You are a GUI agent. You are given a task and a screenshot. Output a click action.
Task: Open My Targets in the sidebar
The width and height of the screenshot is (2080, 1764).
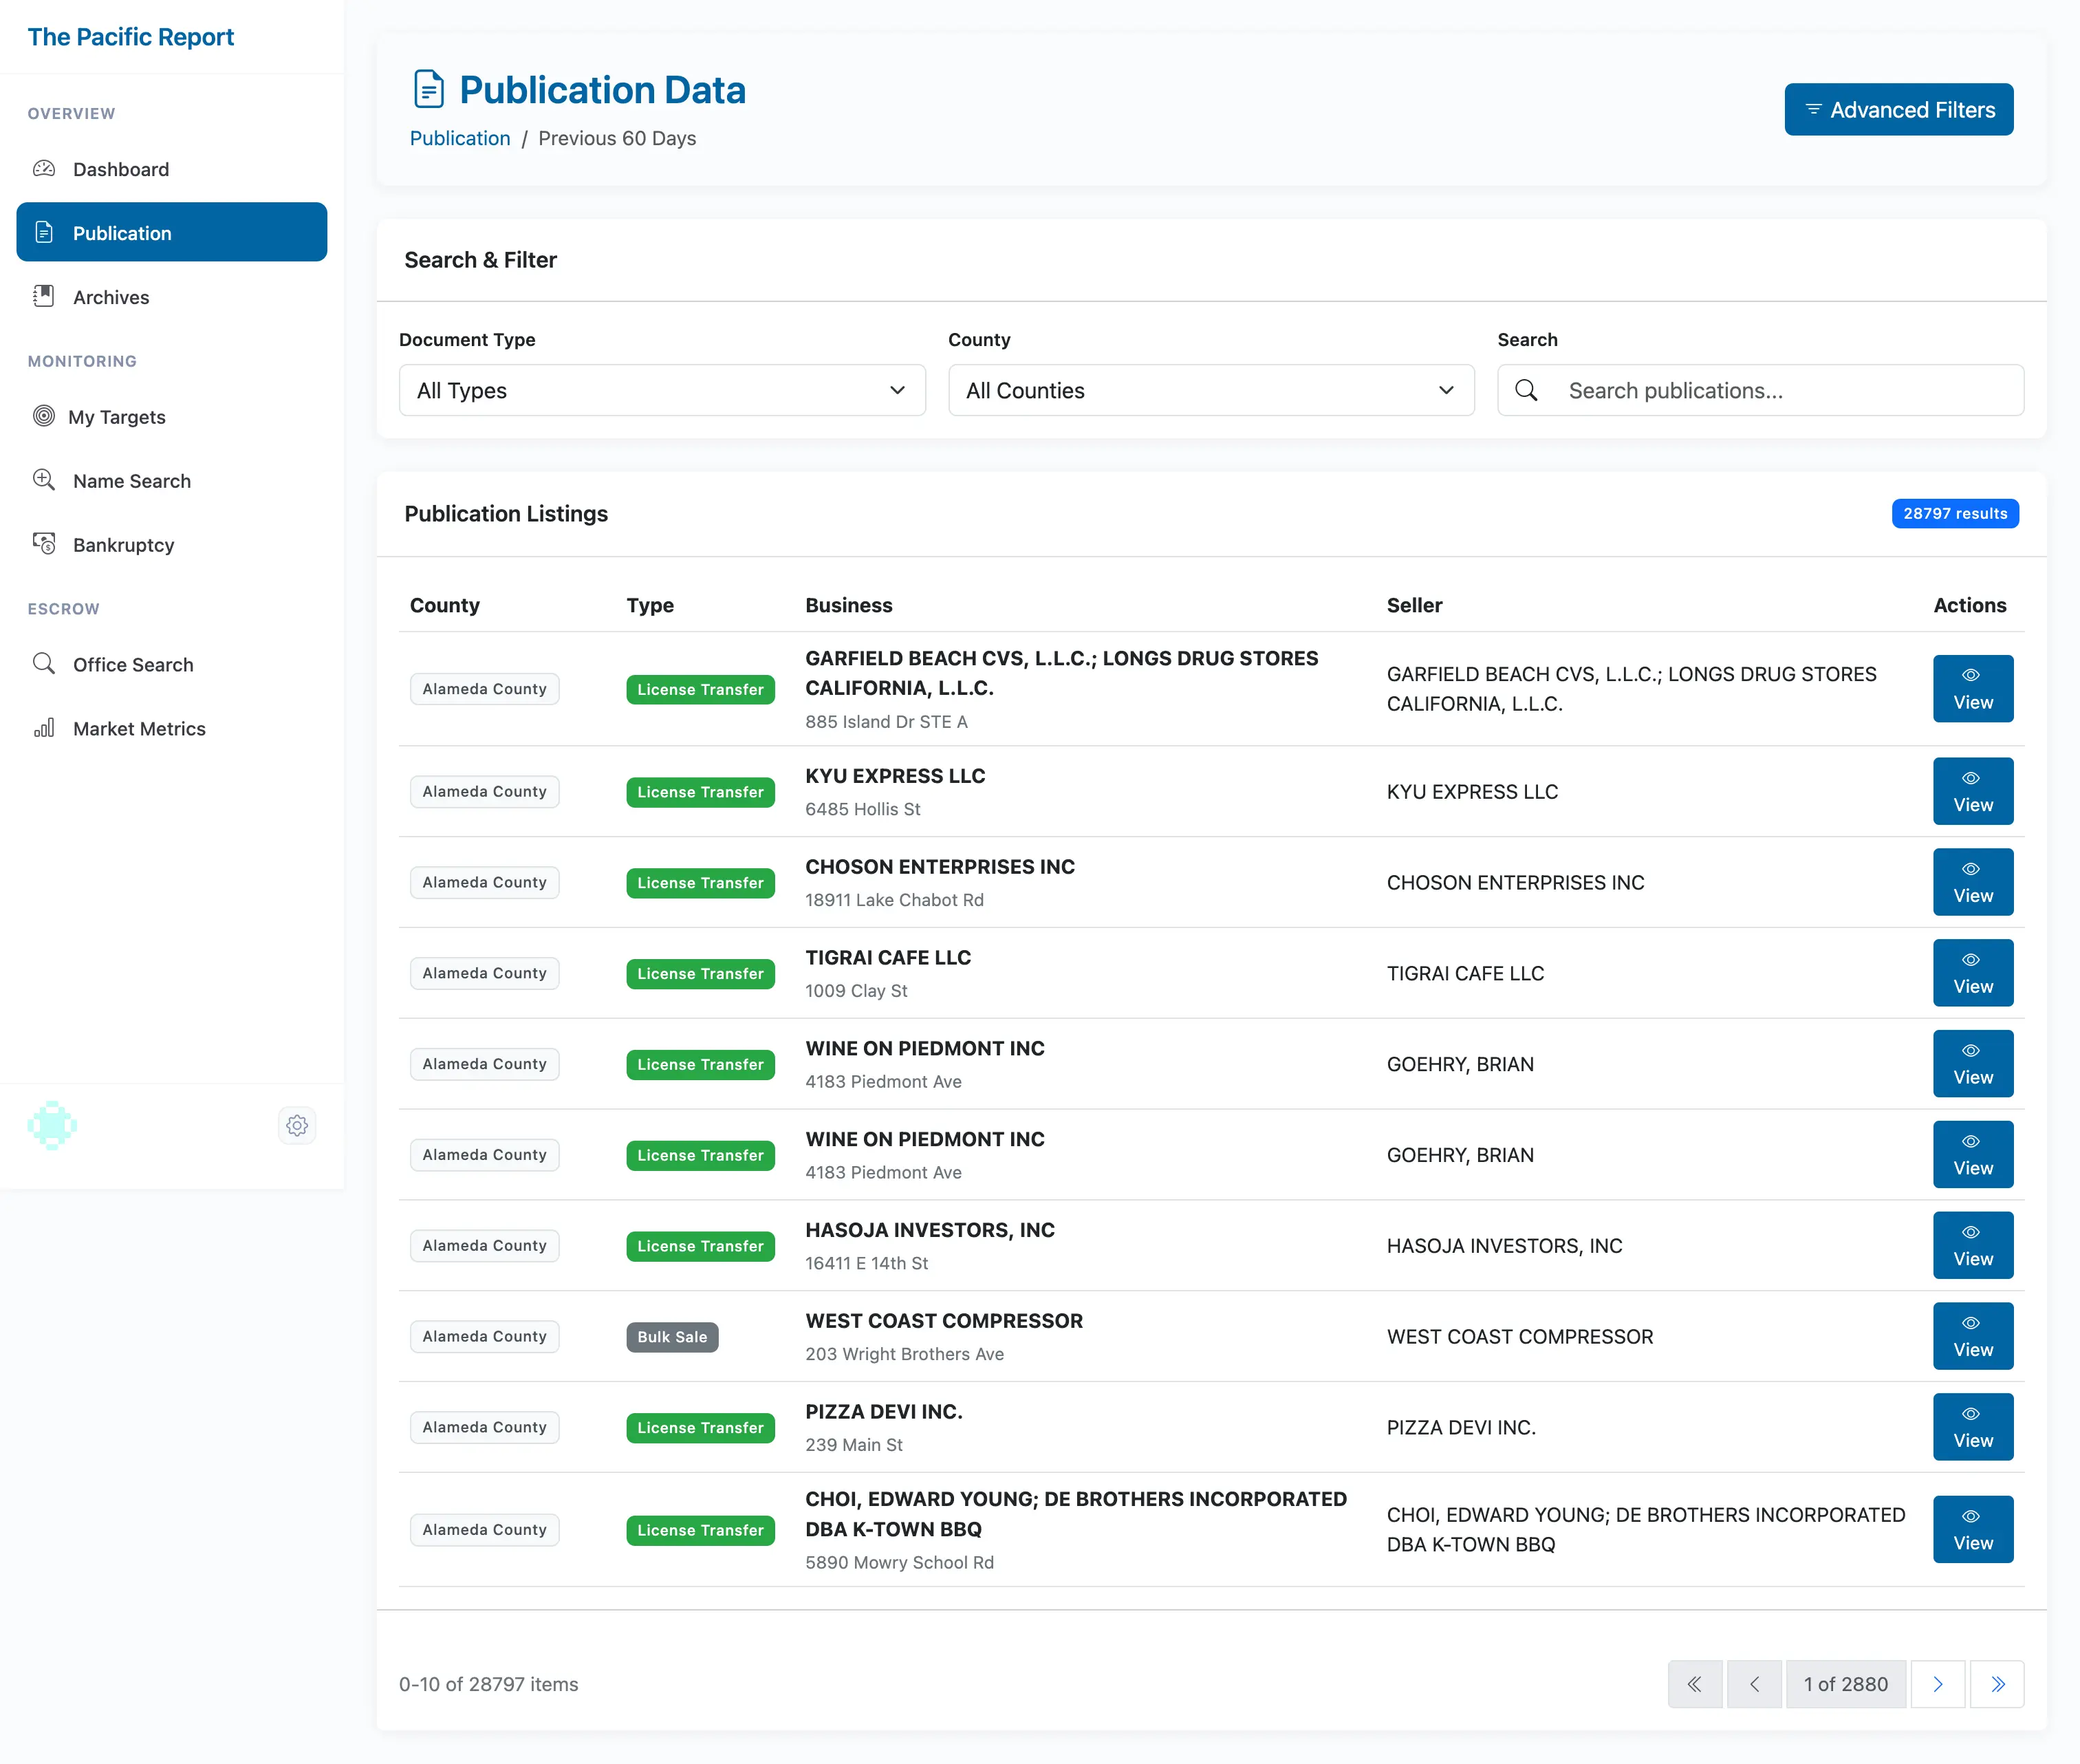172,416
